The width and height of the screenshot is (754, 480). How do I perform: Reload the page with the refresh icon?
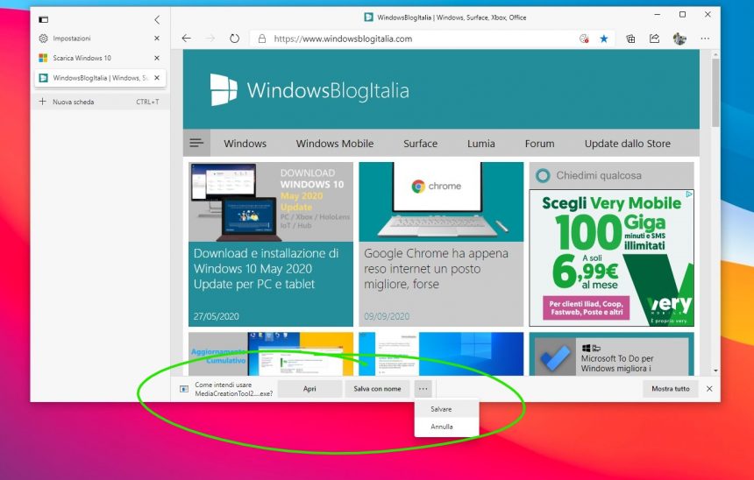click(234, 39)
